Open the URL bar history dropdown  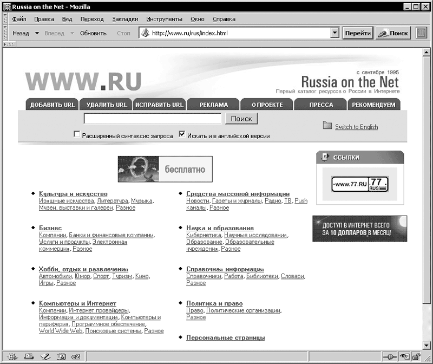pos(334,33)
